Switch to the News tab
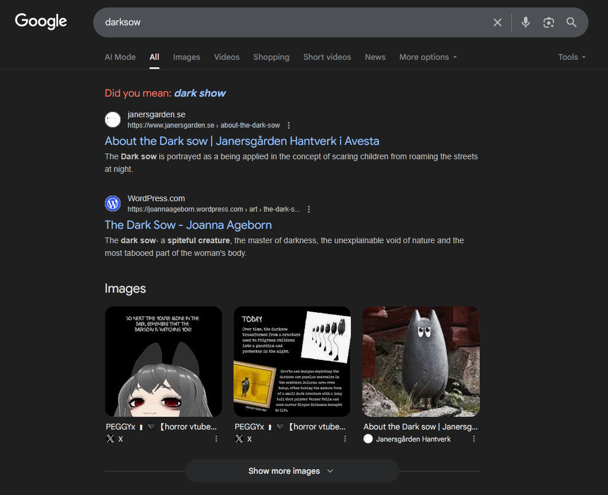 click(376, 57)
